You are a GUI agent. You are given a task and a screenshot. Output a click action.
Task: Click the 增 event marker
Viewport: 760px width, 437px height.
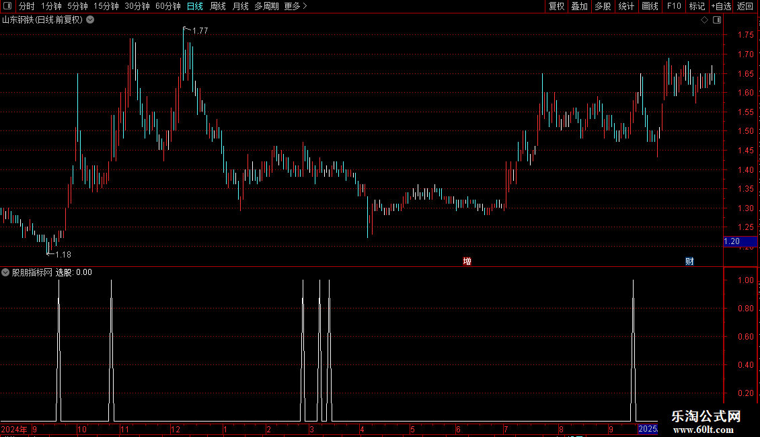(467, 261)
